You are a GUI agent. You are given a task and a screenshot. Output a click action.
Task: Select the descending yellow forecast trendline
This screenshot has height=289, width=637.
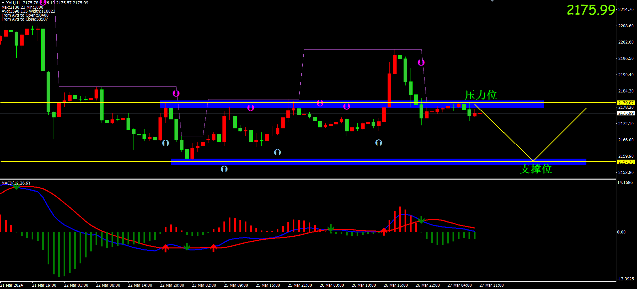pyautogui.click(x=504, y=133)
